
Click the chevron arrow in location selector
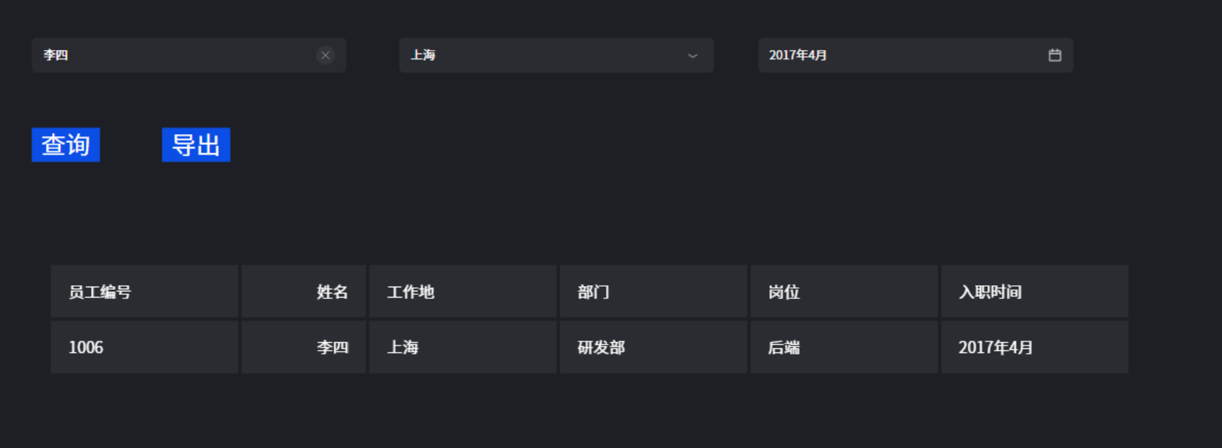pos(692,55)
